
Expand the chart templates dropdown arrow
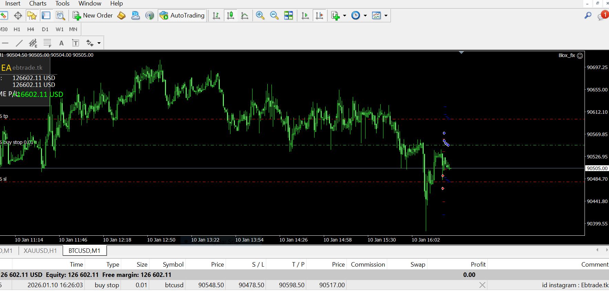(386, 15)
